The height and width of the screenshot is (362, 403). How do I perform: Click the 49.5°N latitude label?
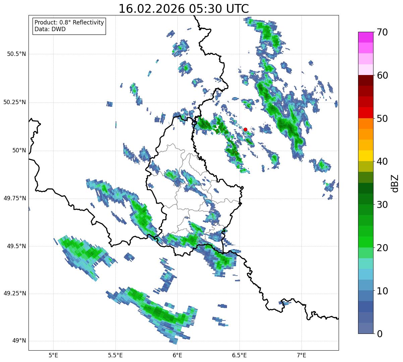(x=16, y=246)
